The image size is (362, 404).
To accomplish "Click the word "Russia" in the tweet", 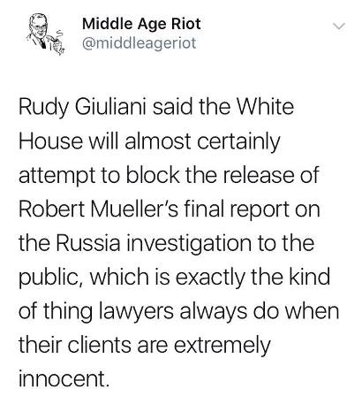I will 88,242.
